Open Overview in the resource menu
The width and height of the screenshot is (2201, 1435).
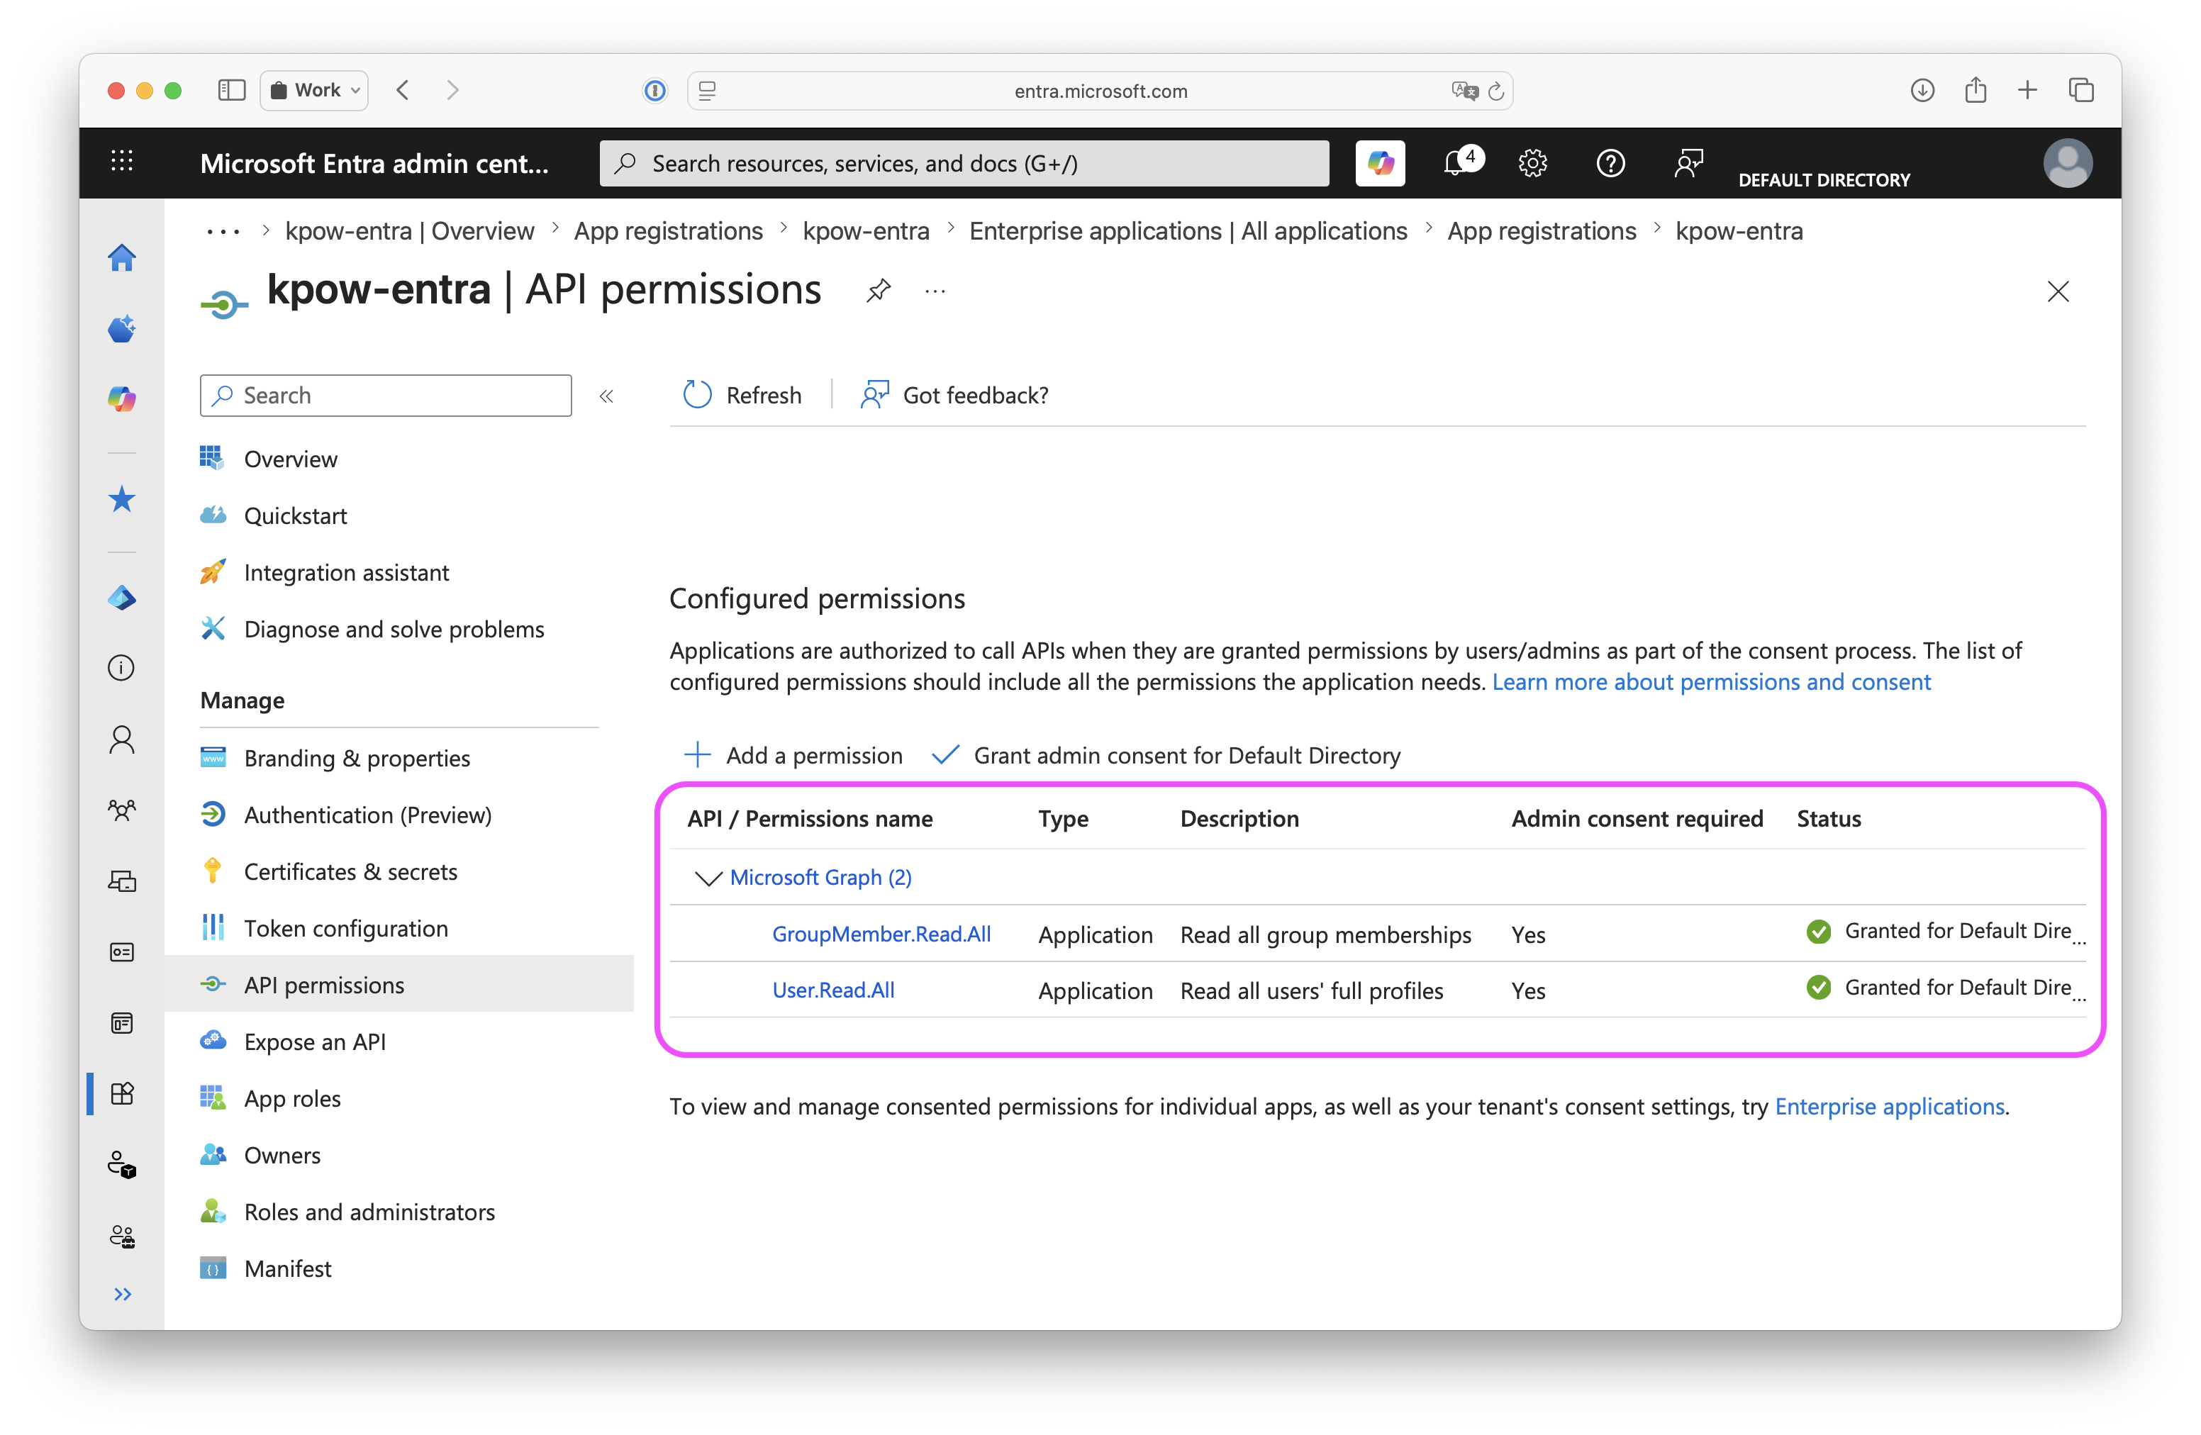pos(291,459)
